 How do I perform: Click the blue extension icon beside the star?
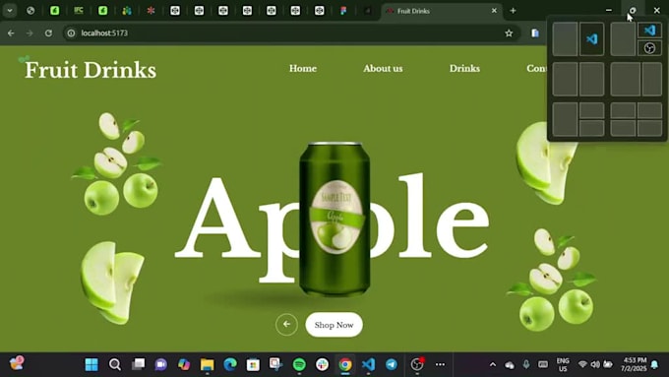(x=535, y=32)
